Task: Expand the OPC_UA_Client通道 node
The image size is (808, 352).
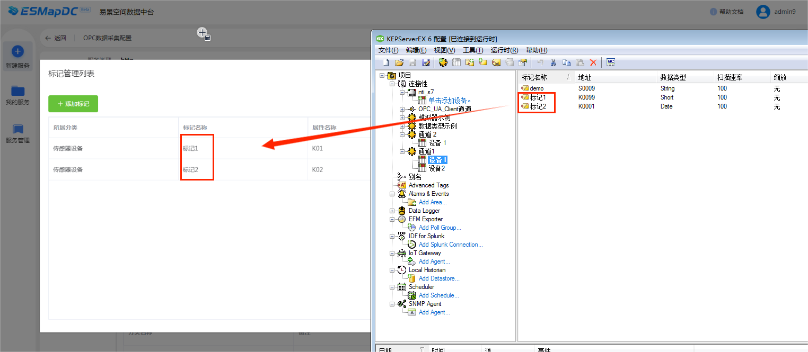Action: [402, 110]
